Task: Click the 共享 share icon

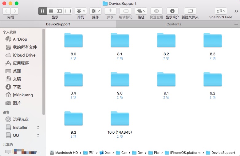Action: pyautogui.click(x=110, y=11)
